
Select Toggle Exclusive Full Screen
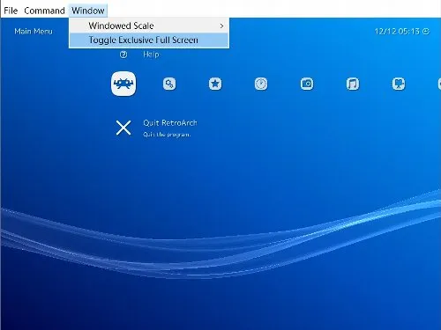(x=149, y=40)
